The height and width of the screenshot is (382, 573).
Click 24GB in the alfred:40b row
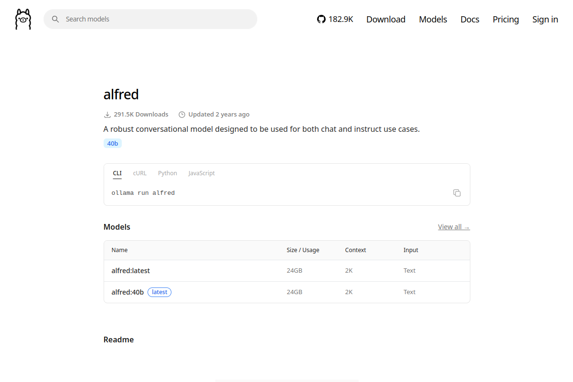[295, 292]
